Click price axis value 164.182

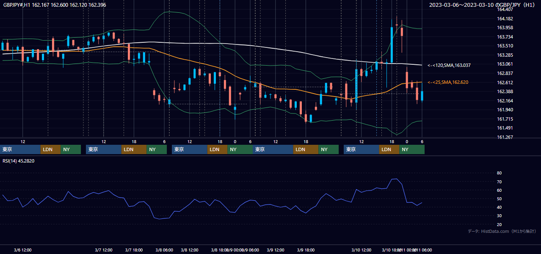(505, 19)
